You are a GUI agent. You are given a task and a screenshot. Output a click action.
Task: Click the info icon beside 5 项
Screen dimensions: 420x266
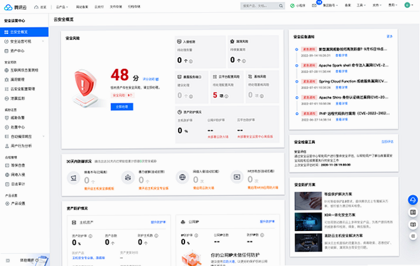[227, 96]
